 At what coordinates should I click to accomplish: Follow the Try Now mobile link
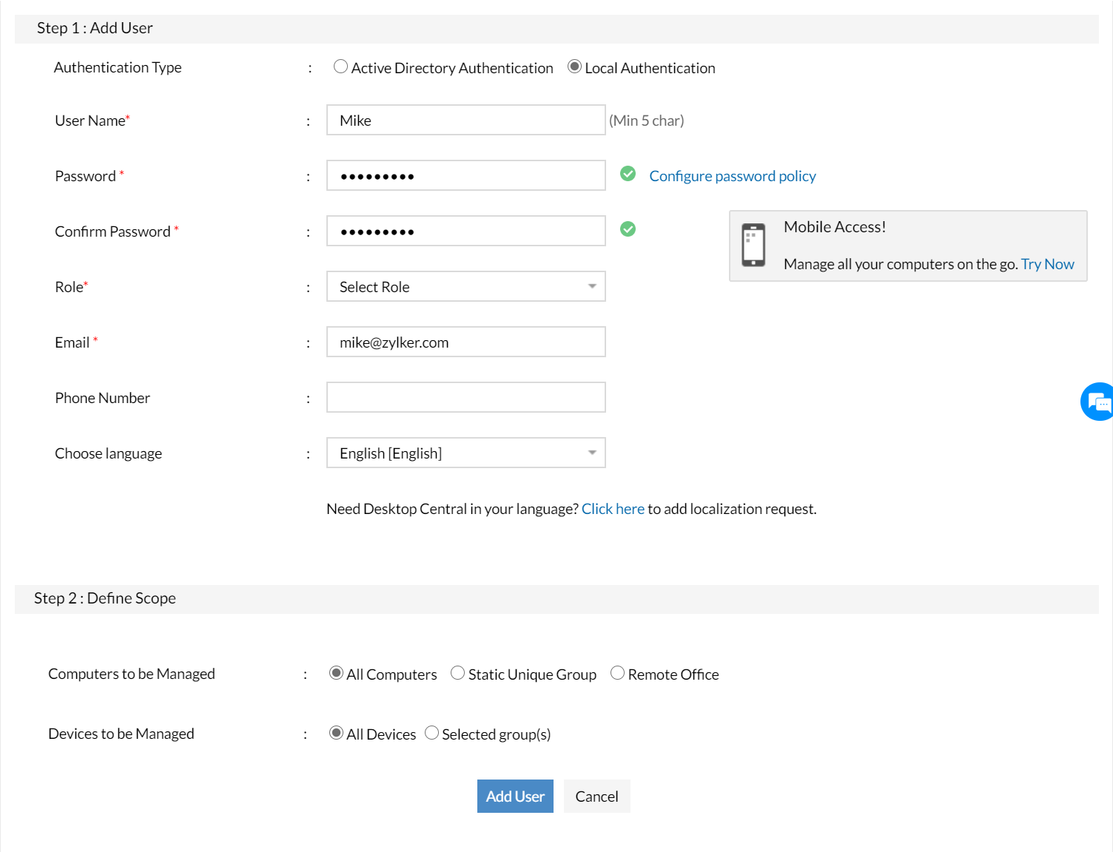tap(1047, 264)
